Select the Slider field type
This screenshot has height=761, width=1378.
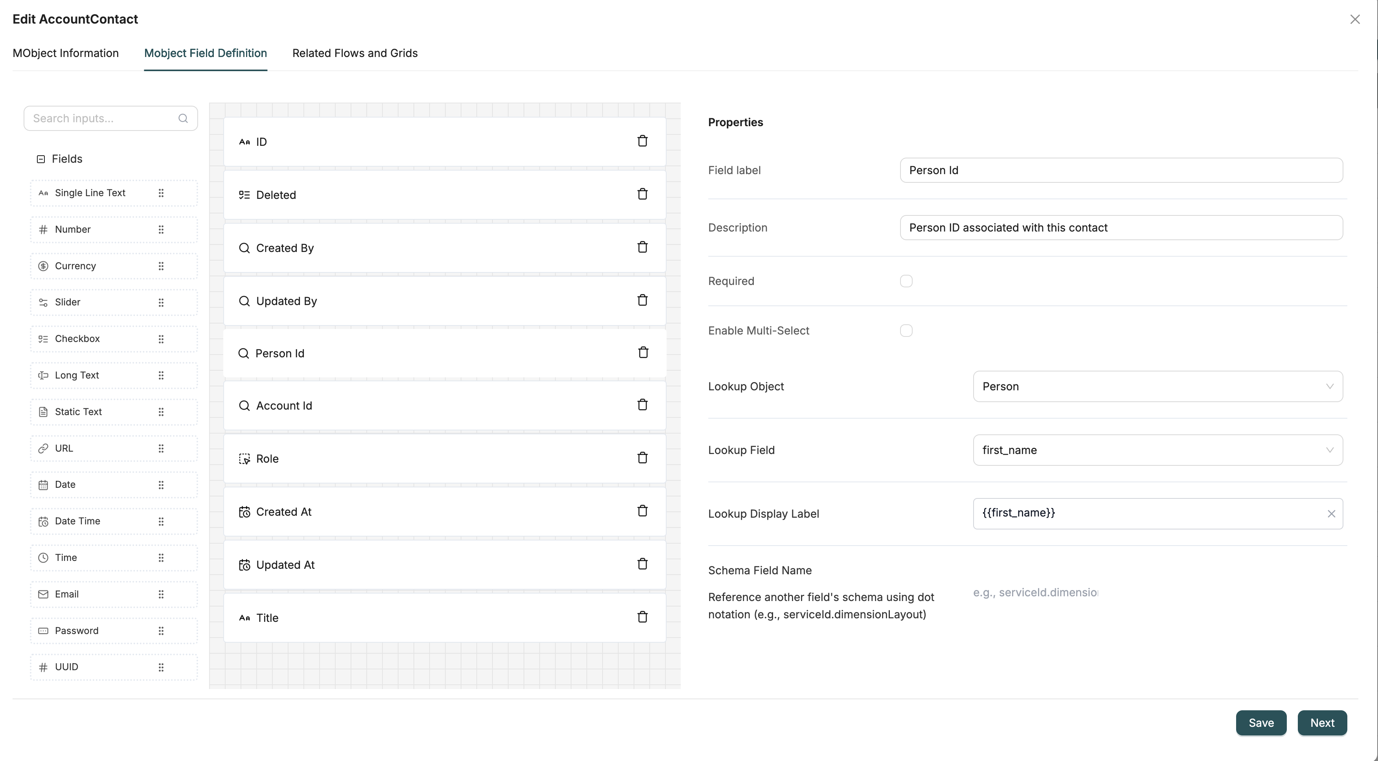(x=68, y=302)
